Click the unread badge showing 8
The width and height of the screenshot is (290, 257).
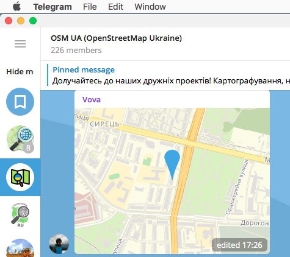pos(28,147)
